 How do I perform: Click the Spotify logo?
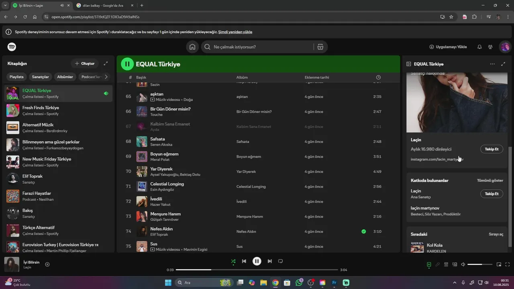pos(12,47)
